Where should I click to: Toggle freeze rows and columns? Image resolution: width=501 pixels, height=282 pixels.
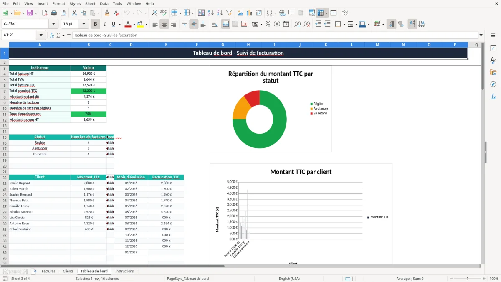pos(321,13)
